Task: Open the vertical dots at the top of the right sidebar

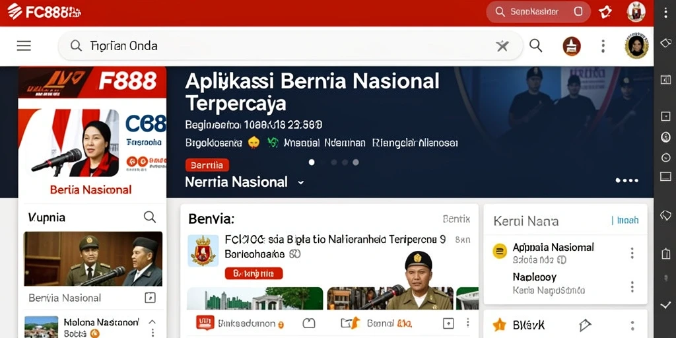Action: (665, 12)
